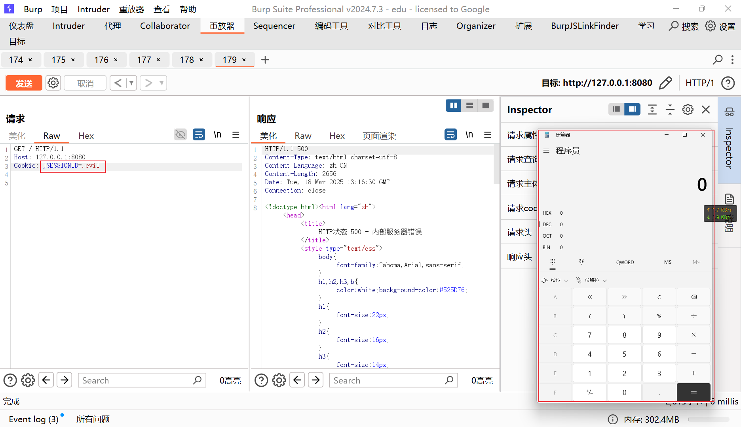The width and height of the screenshot is (741, 427).
Task: Toggle response \n newline display
Action: (469, 135)
